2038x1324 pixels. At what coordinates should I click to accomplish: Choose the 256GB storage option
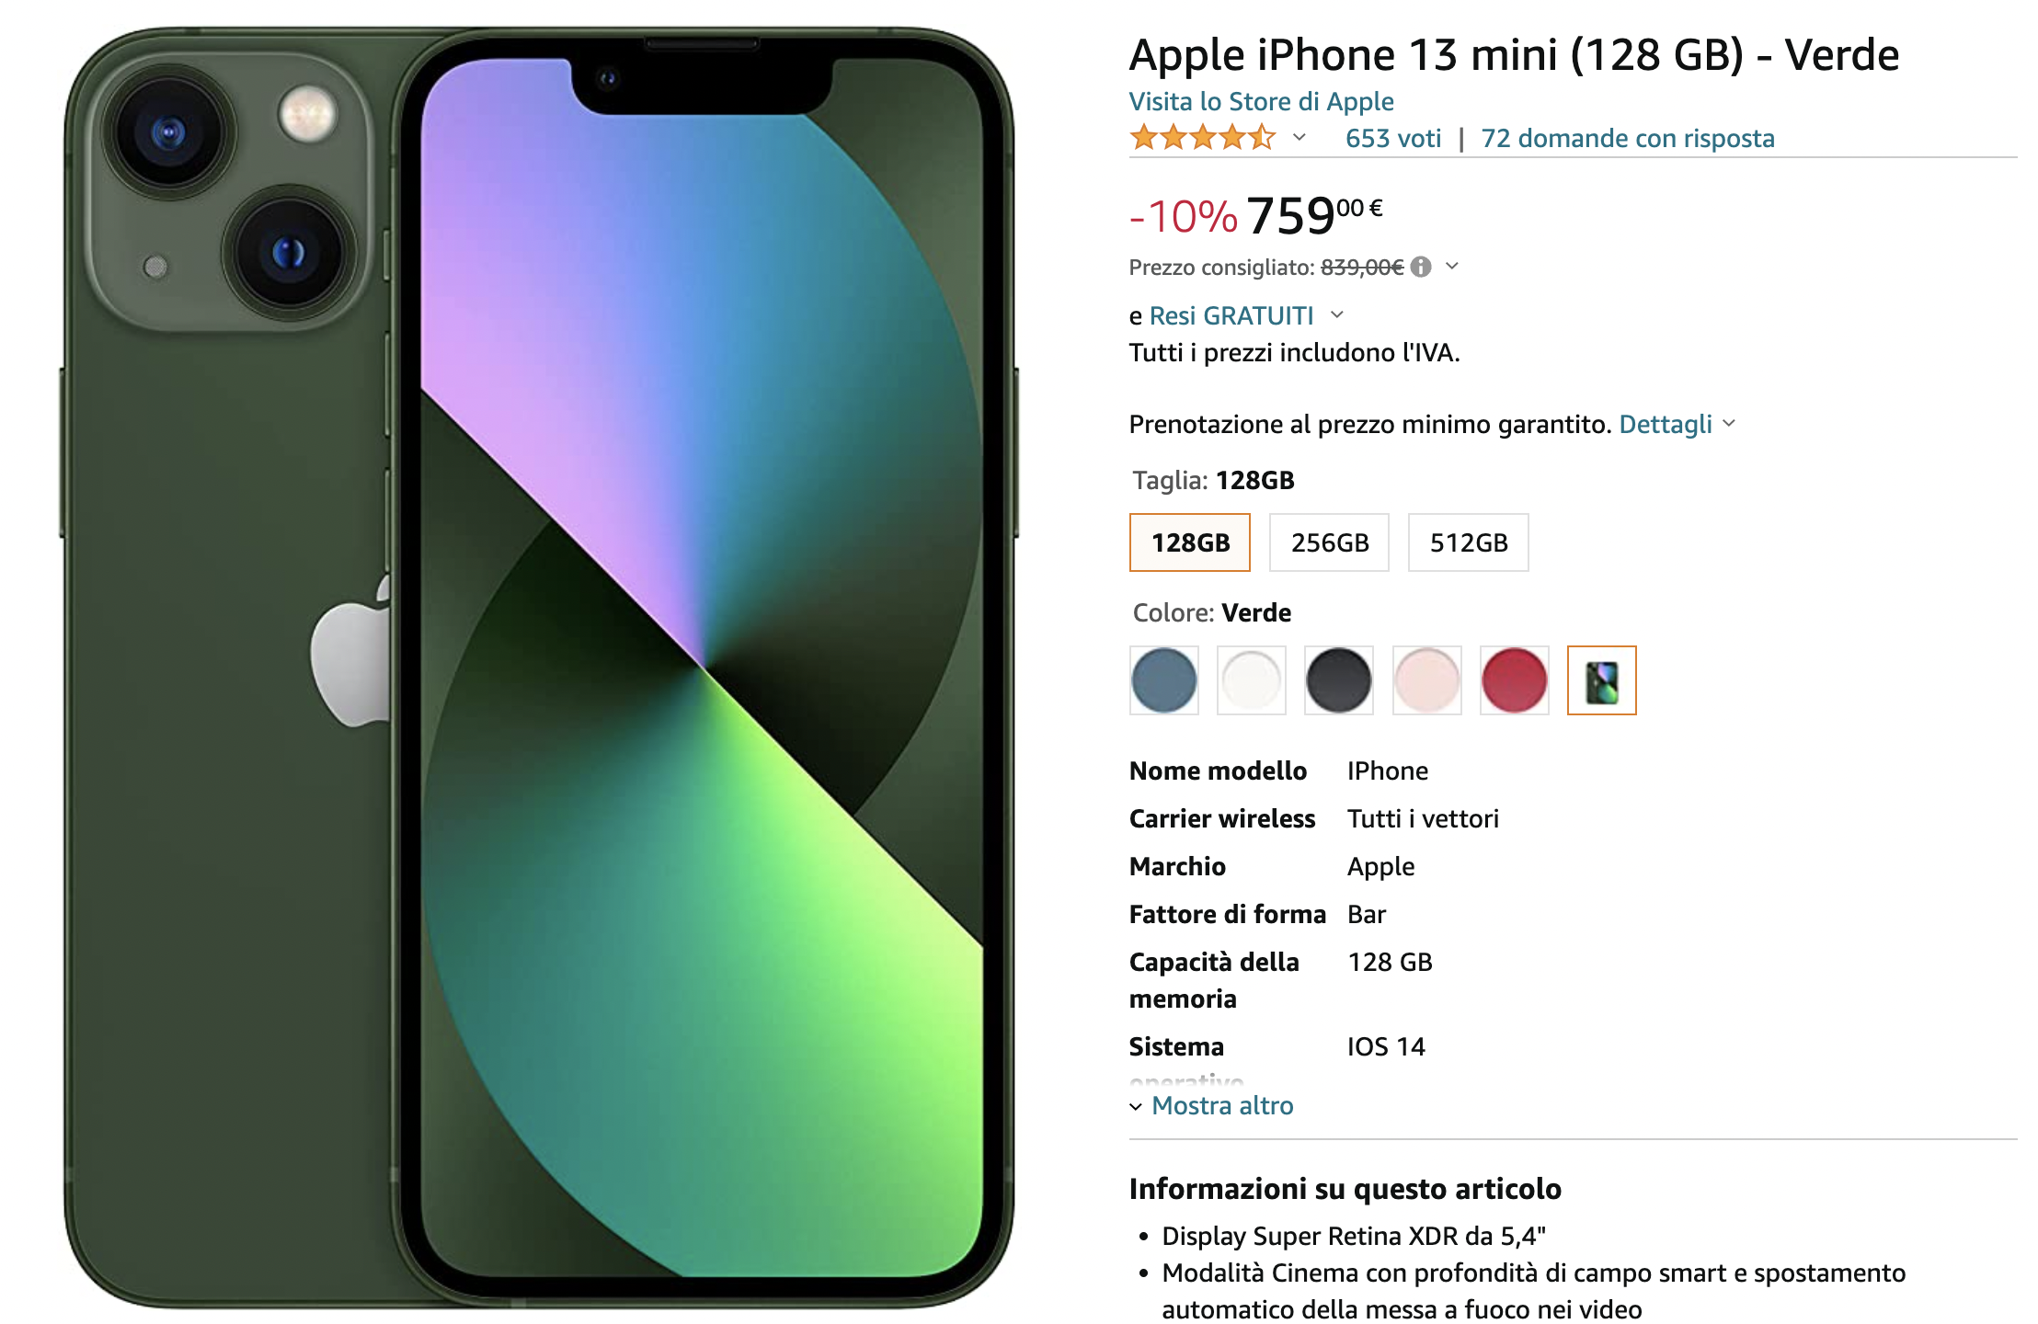pos(1329,542)
